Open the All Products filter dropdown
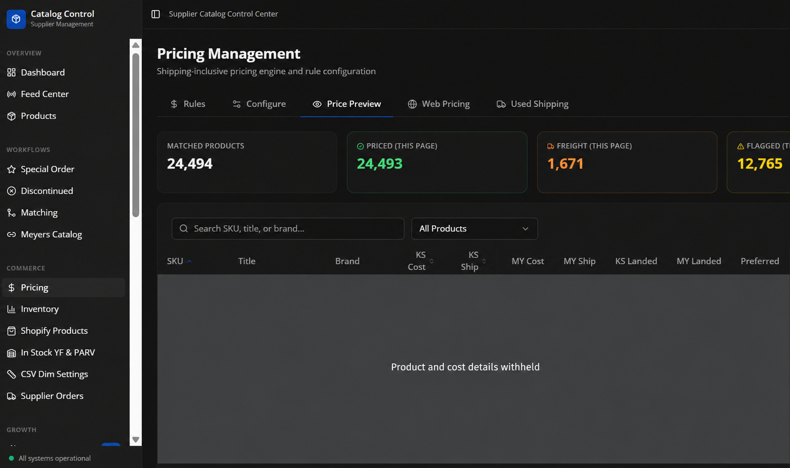The height and width of the screenshot is (468, 790). [x=474, y=229]
